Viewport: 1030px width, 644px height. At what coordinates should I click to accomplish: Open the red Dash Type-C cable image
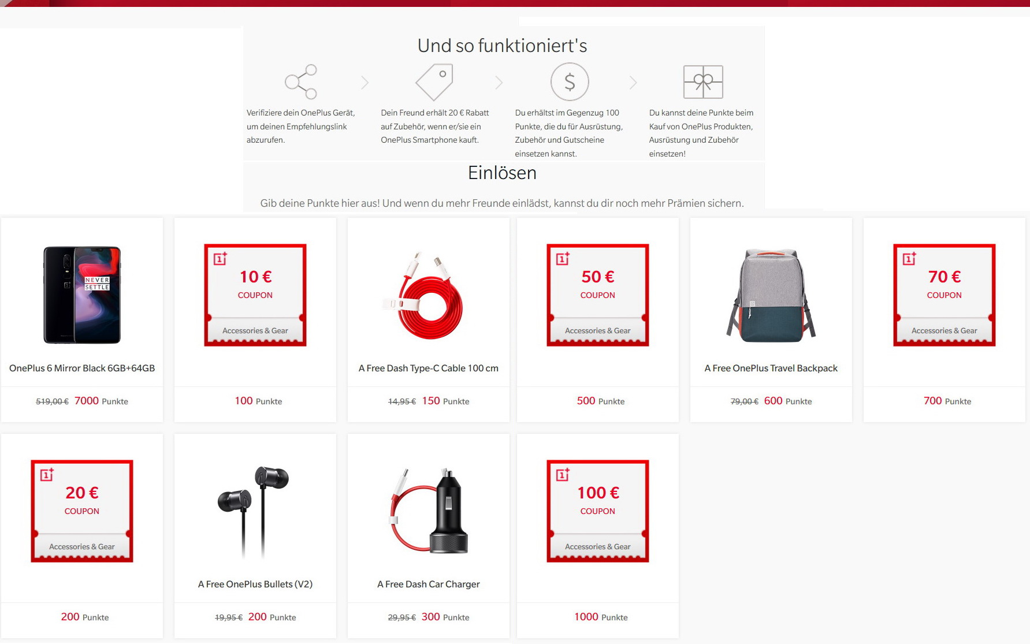[425, 295]
